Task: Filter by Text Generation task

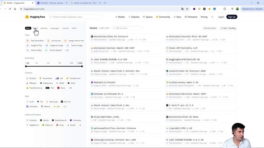Action: click(35, 41)
